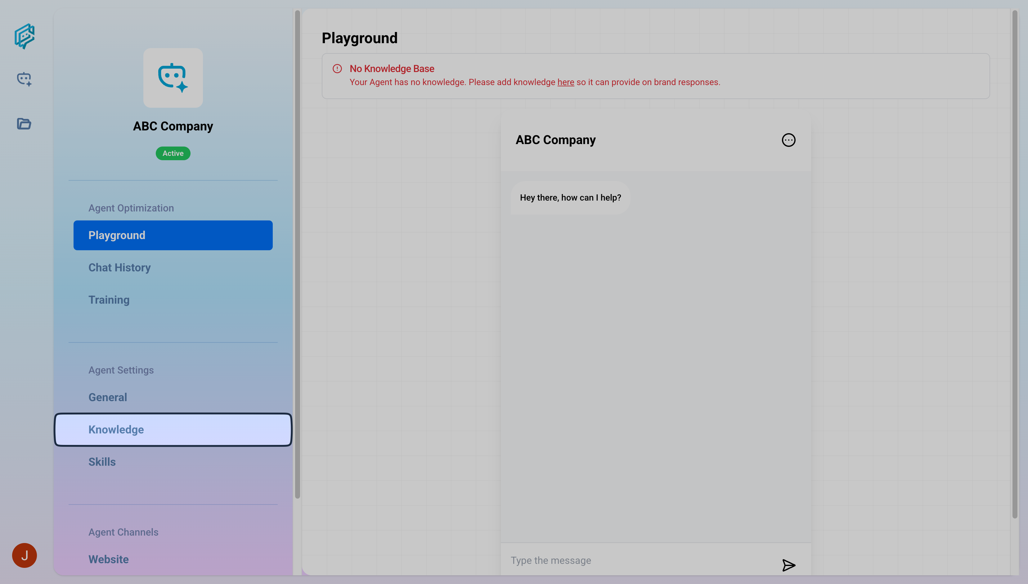Open General agent settings
This screenshot has height=584, width=1028.
tap(107, 397)
